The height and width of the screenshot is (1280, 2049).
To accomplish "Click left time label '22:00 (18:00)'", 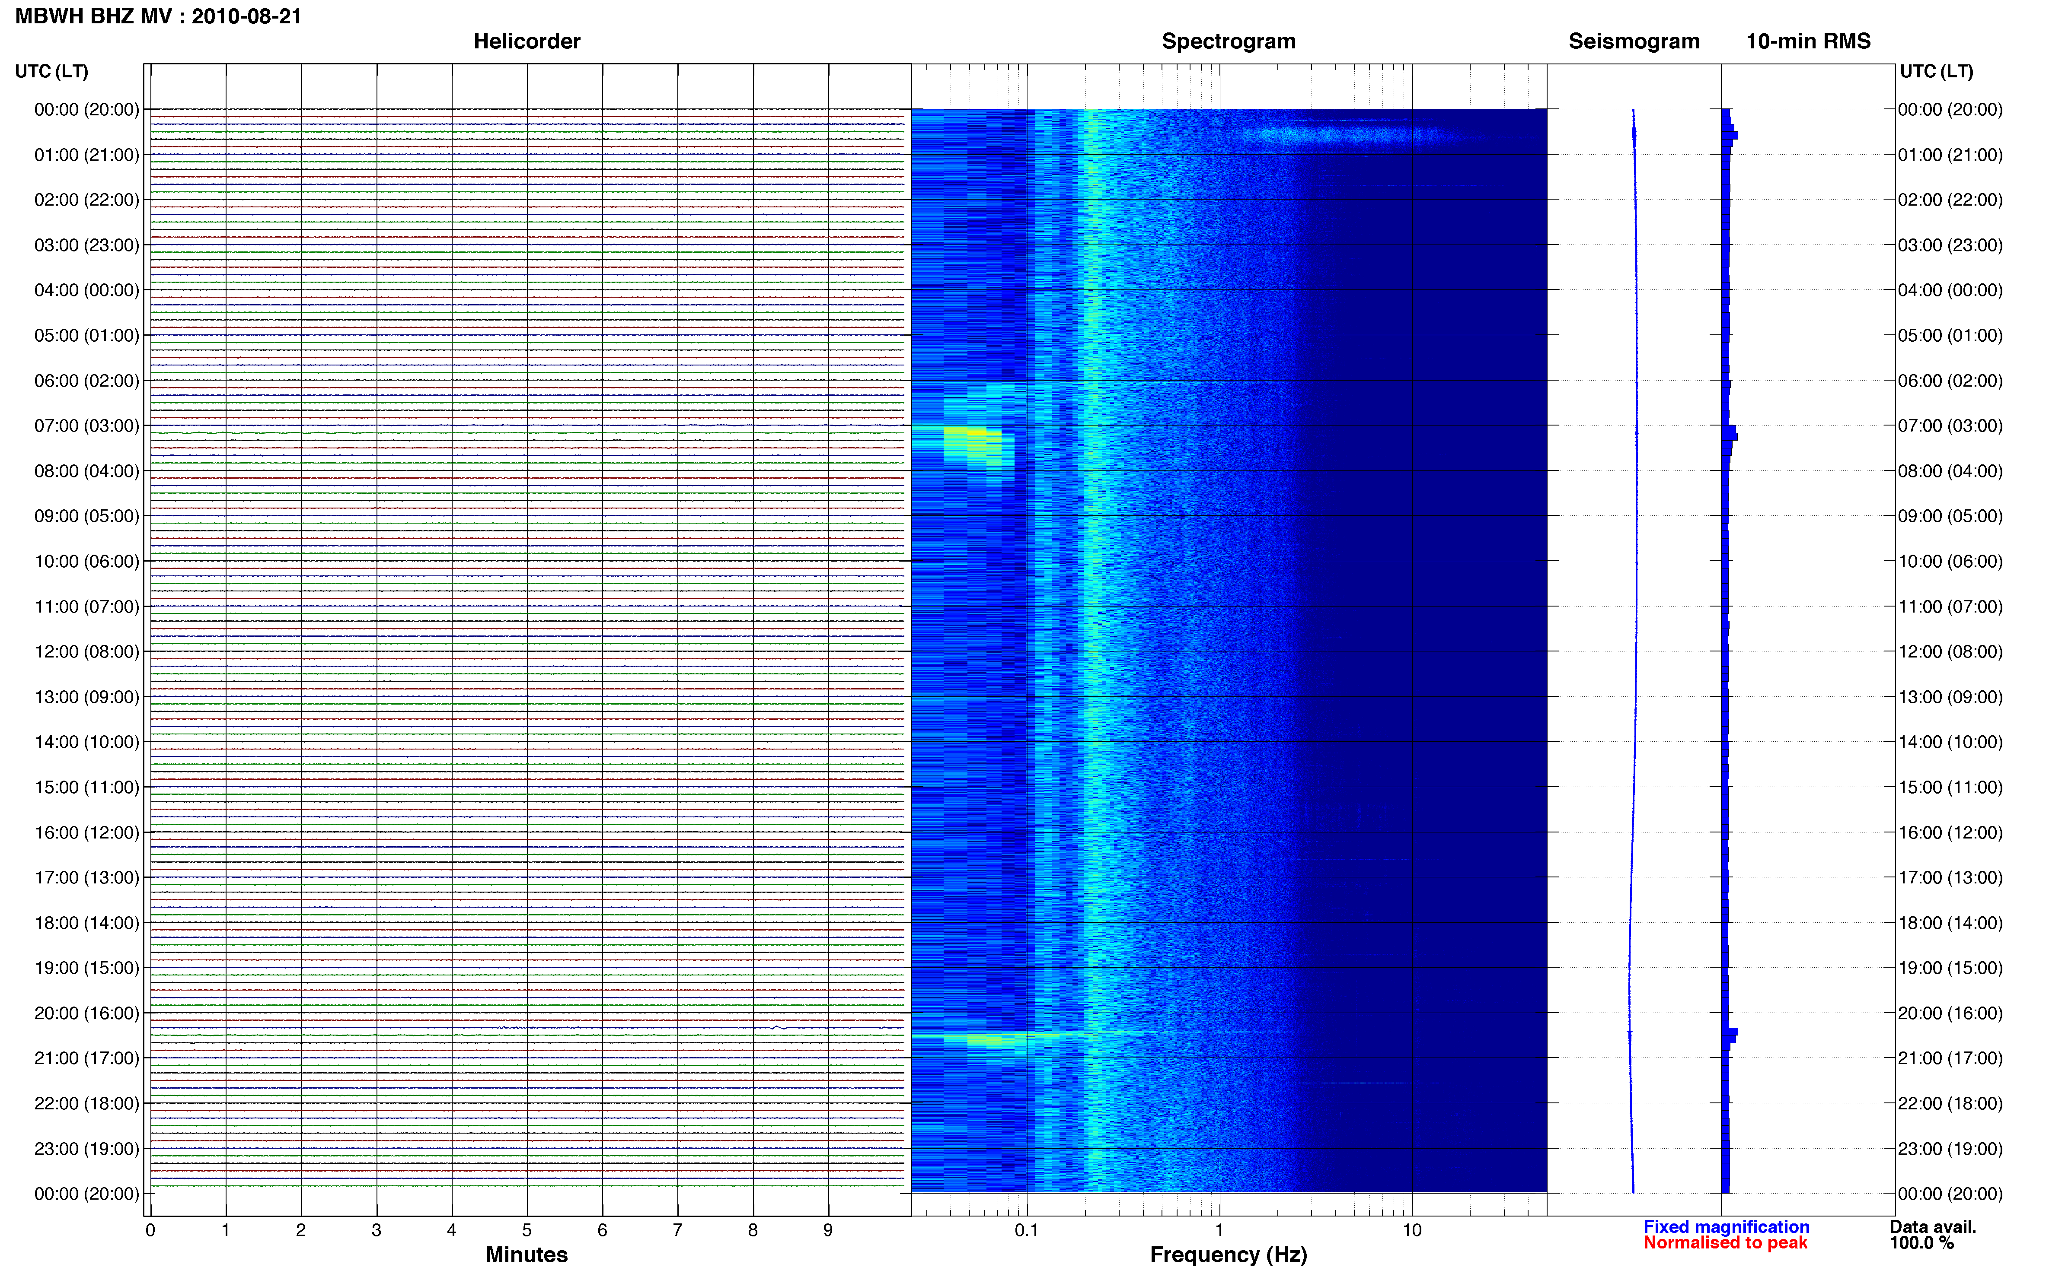I will (x=86, y=1104).
